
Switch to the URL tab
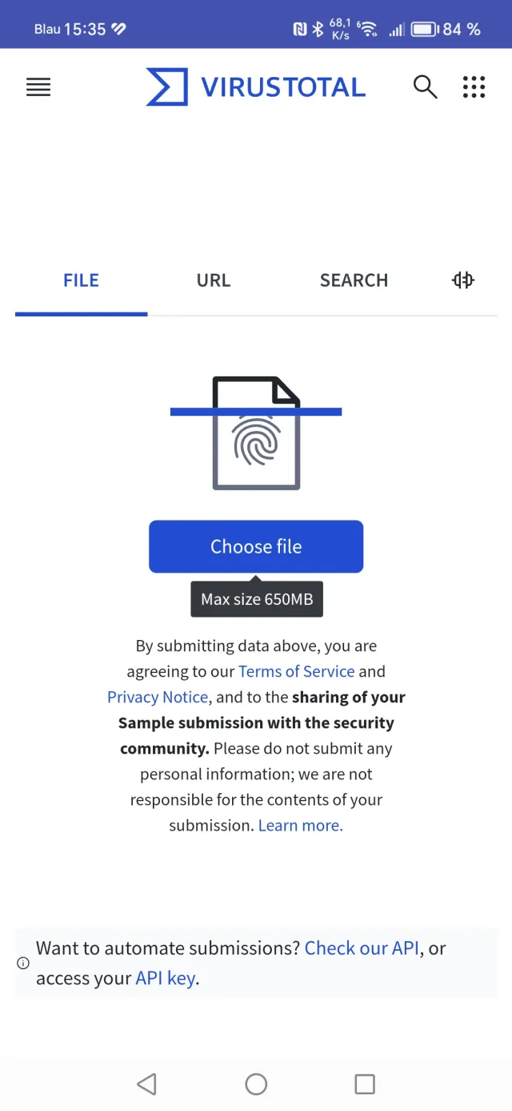pos(214,280)
